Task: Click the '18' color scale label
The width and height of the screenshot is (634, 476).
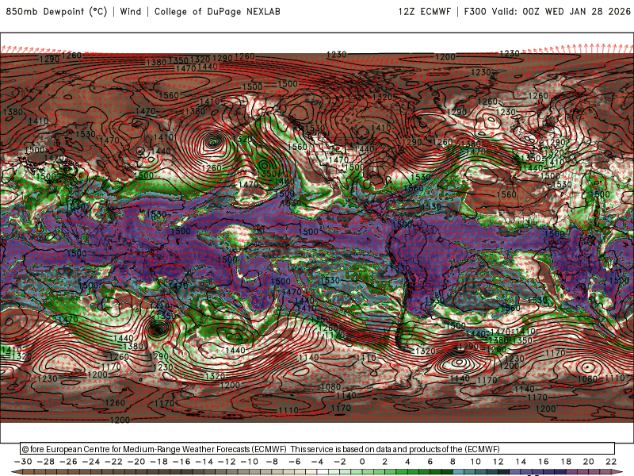Action: (566, 462)
